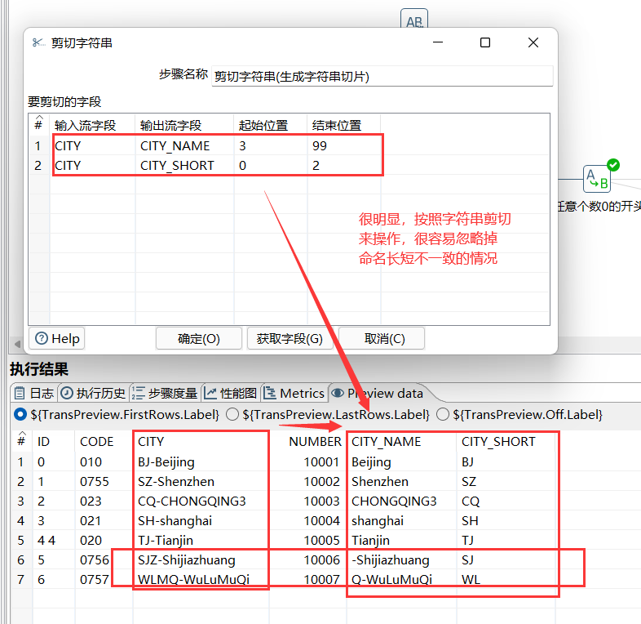Switch to the 日志 tab

(x=34, y=393)
